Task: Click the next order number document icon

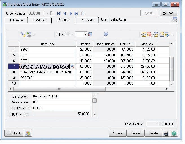Action: (x=52, y=14)
